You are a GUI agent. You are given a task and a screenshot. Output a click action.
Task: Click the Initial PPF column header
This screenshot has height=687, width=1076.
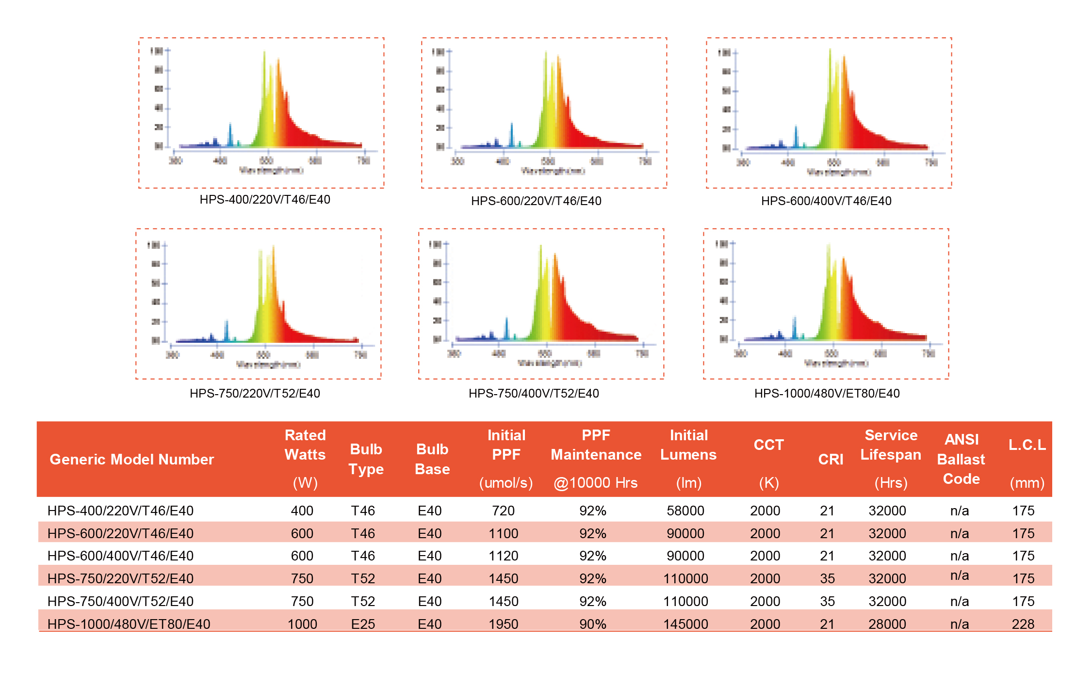tap(505, 458)
